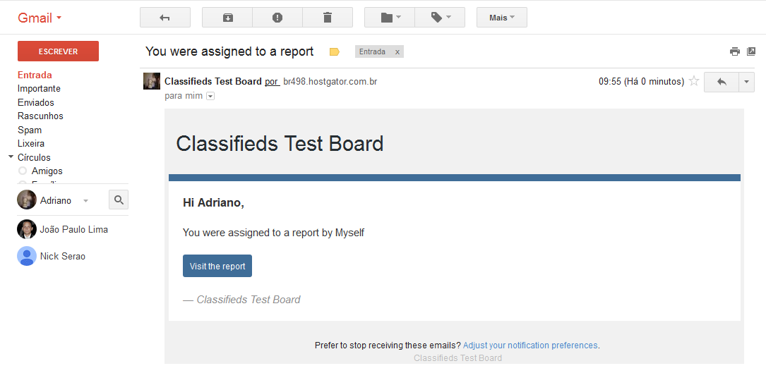The height and width of the screenshot is (373, 766).
Task: Click the Visit the report button
Action: click(217, 266)
